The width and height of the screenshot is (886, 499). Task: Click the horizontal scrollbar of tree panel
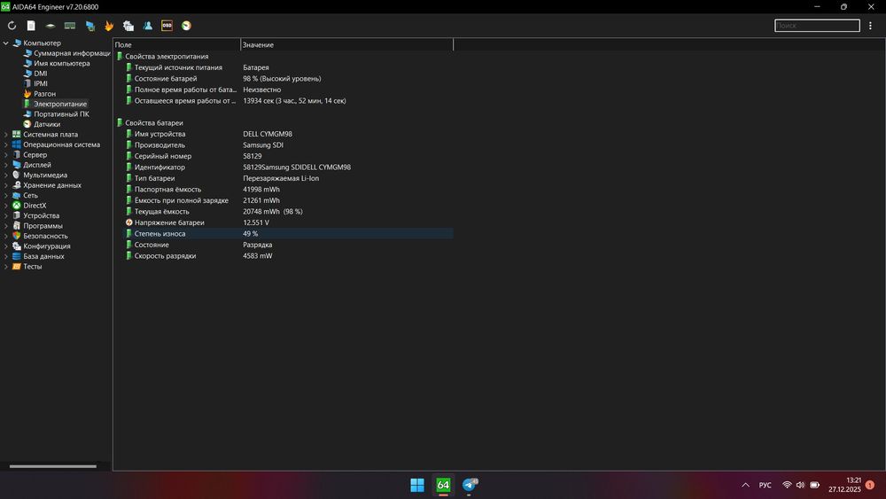(x=53, y=466)
